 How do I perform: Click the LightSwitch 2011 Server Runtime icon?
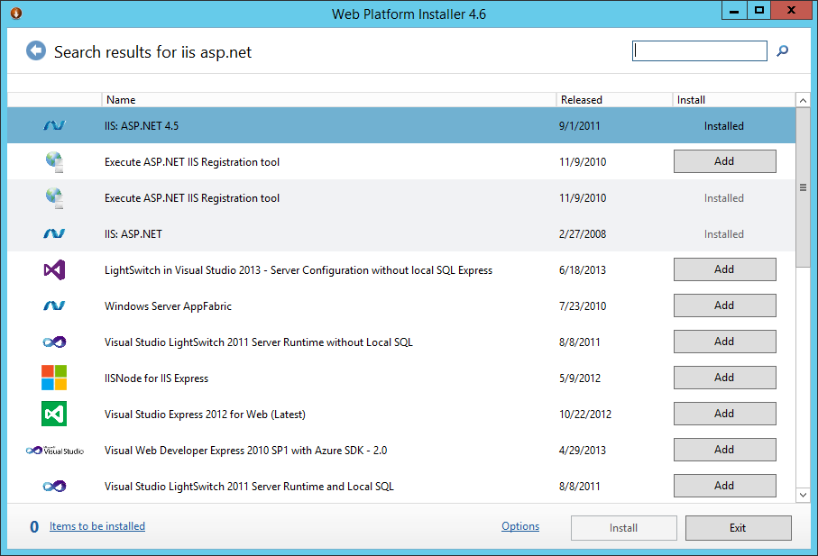(53, 342)
